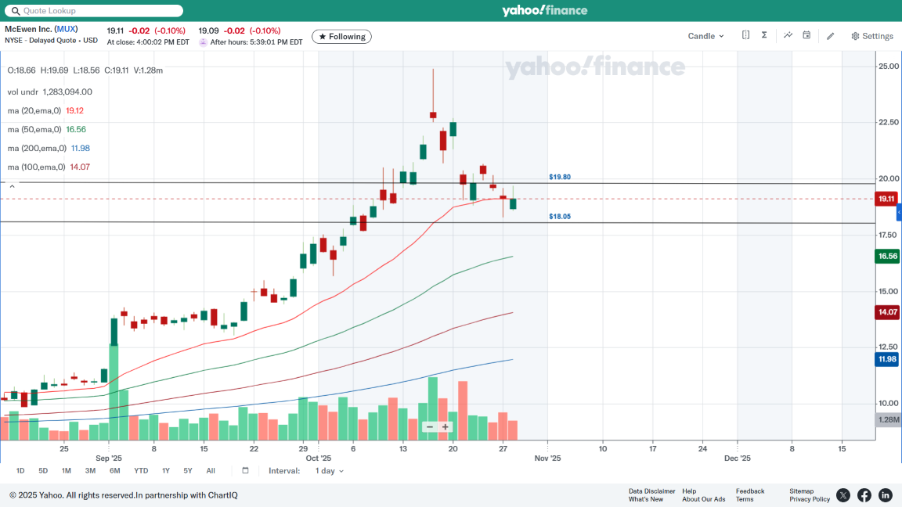The height and width of the screenshot is (507, 902).
Task: Click the Quote Lookup search field
Action: (x=94, y=10)
